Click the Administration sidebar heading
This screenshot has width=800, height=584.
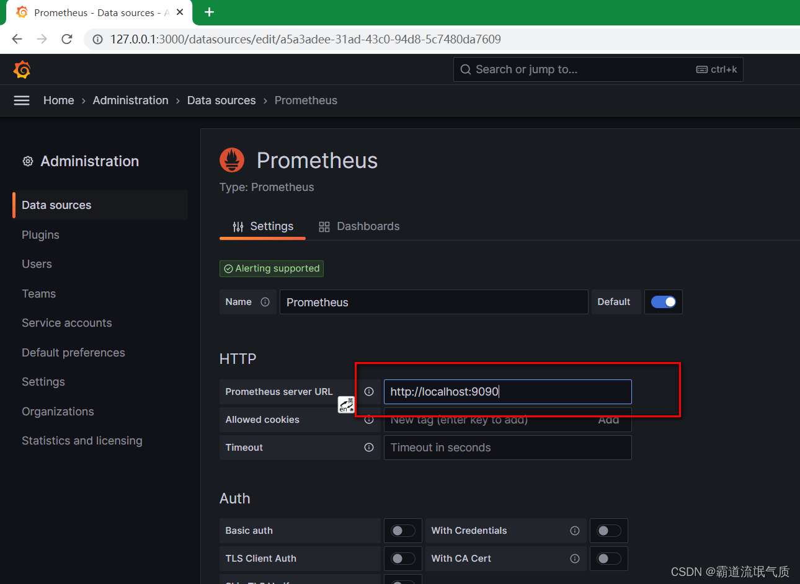[90, 161]
